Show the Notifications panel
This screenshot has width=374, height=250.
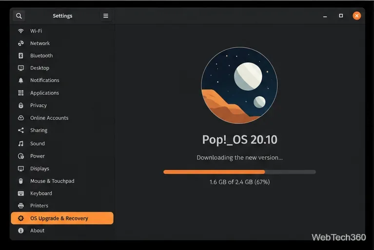pyautogui.click(x=44, y=80)
